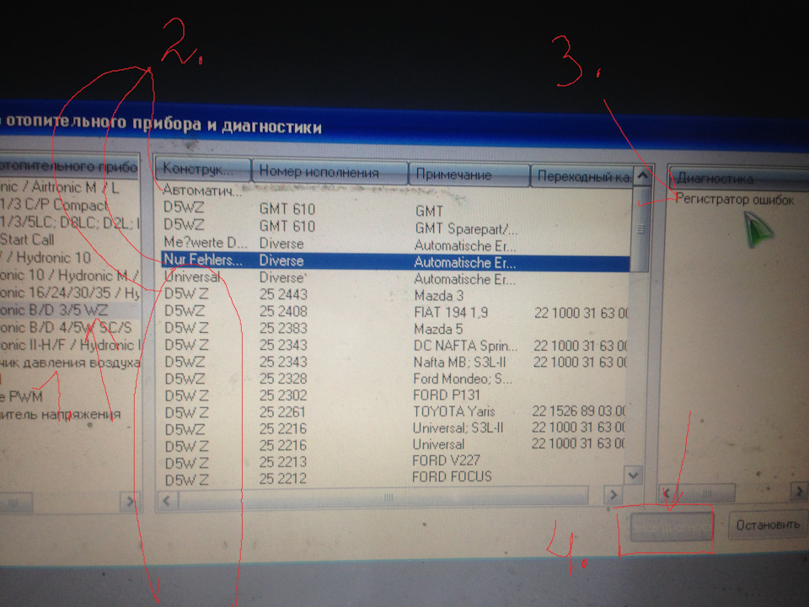Screen dimensions: 809x607
Task: Select the 1/3/5LC; D8LC; D2L heater entry
Action: tap(70, 223)
